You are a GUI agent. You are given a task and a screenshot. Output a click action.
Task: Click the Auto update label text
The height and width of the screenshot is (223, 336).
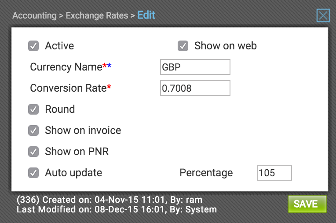pyautogui.click(x=73, y=173)
